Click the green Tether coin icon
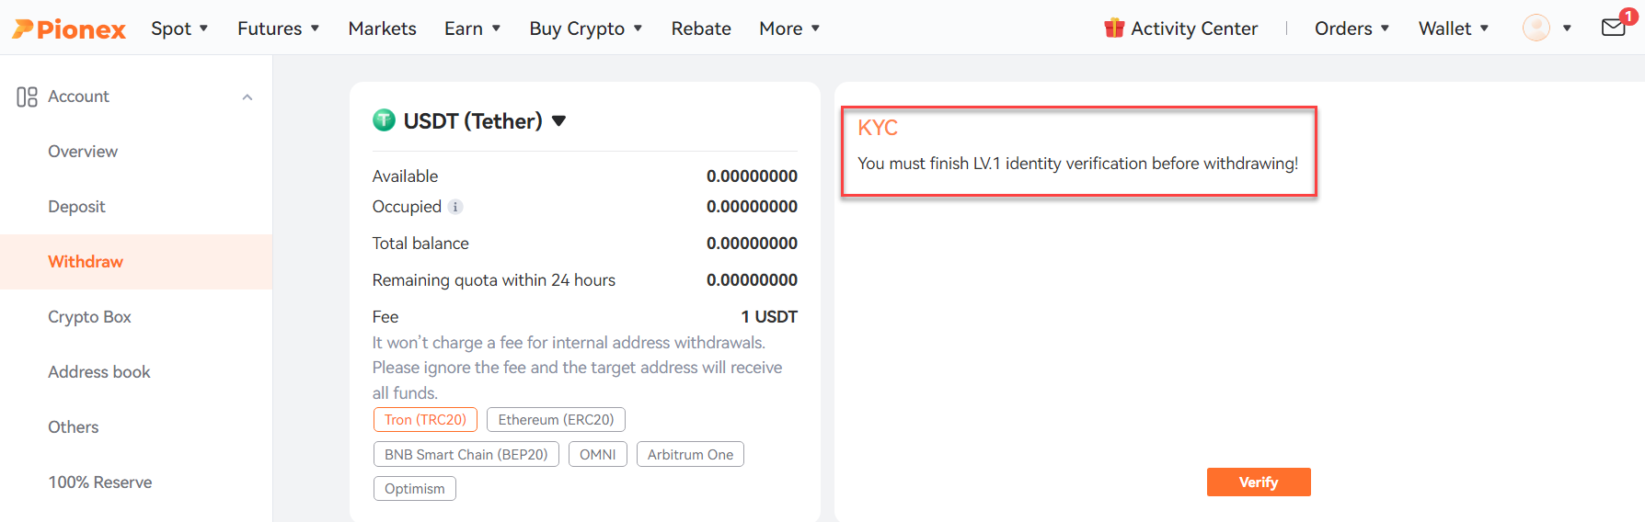The width and height of the screenshot is (1645, 522). 384,120
